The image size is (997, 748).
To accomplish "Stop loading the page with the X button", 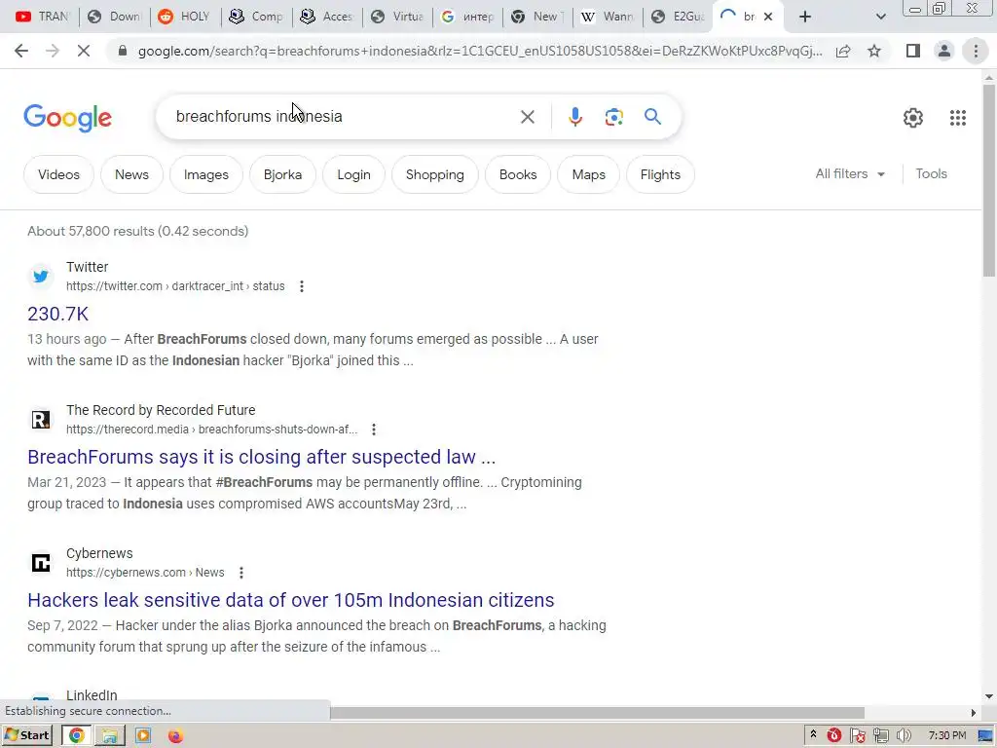I will [84, 51].
